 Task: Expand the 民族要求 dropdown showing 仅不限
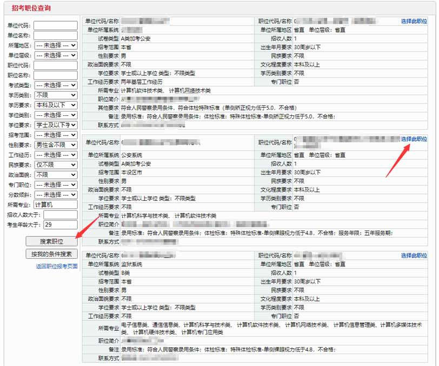pos(56,165)
